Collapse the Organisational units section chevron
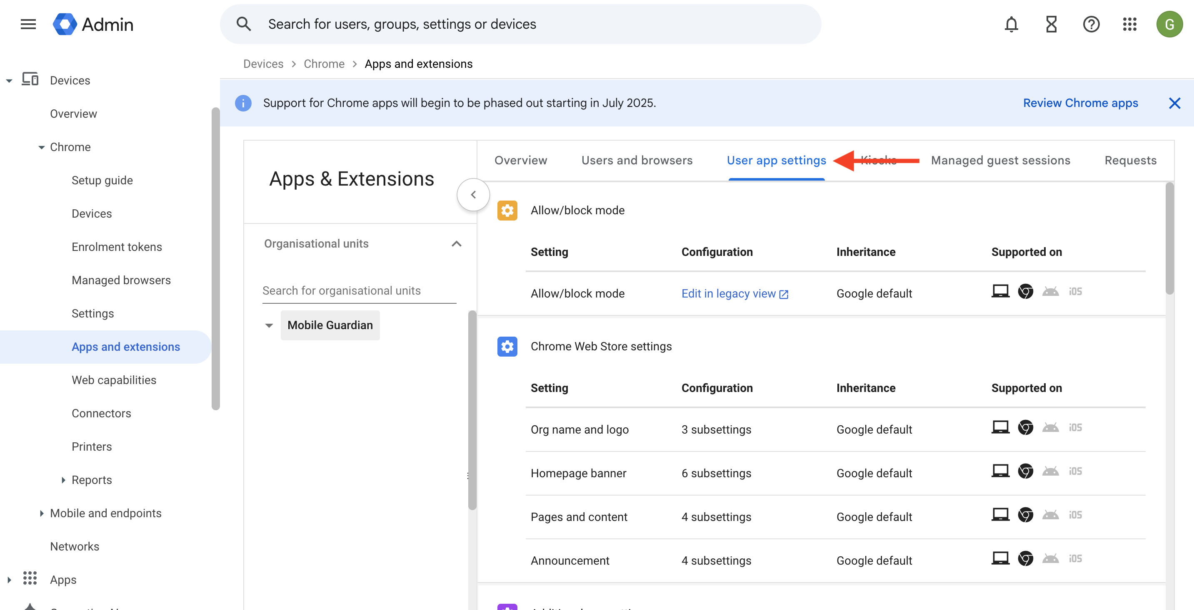1194x610 pixels. 456,244
